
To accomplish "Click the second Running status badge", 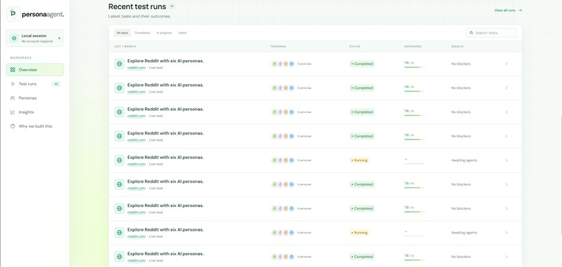I will point(359,233).
